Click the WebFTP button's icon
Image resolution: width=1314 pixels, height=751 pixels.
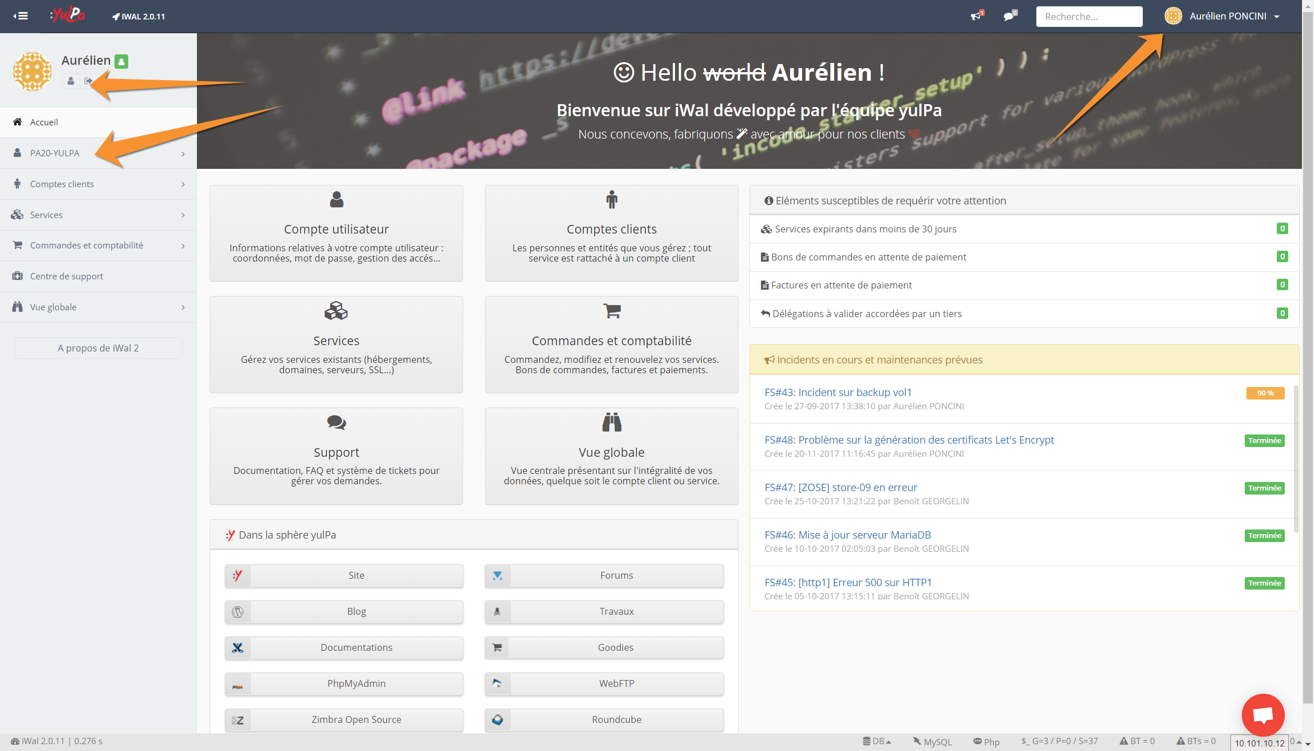[498, 683]
